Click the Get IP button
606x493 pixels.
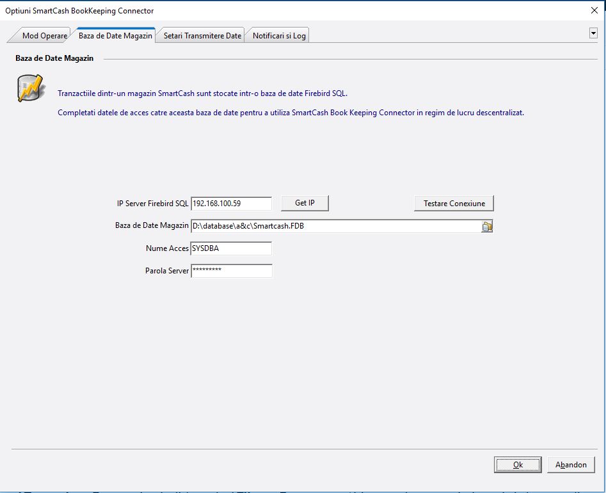305,203
